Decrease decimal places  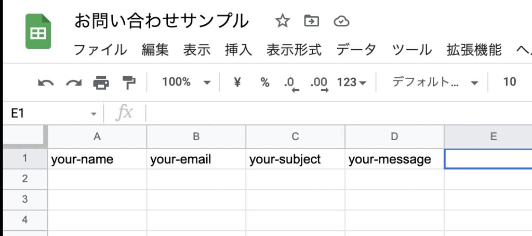tap(290, 83)
